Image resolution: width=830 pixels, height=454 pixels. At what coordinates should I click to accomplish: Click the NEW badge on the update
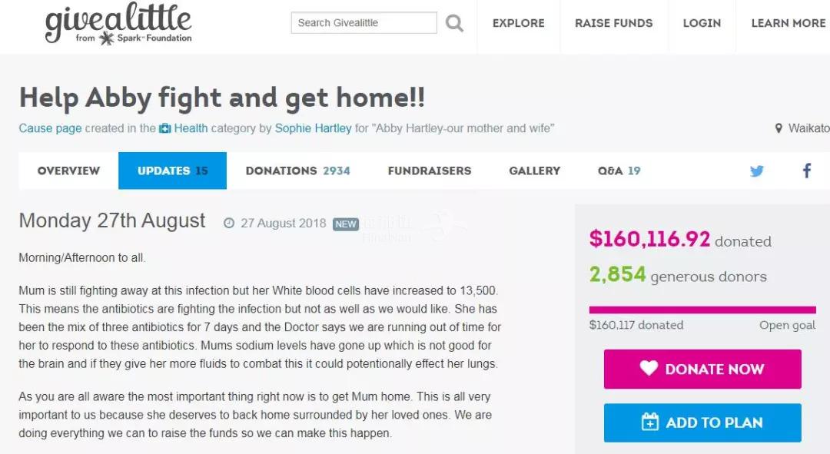[346, 224]
